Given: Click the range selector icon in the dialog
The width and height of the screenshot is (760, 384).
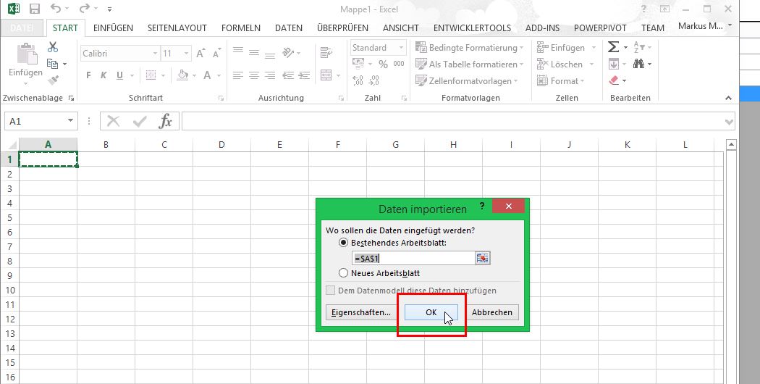Looking at the screenshot, I should (483, 258).
